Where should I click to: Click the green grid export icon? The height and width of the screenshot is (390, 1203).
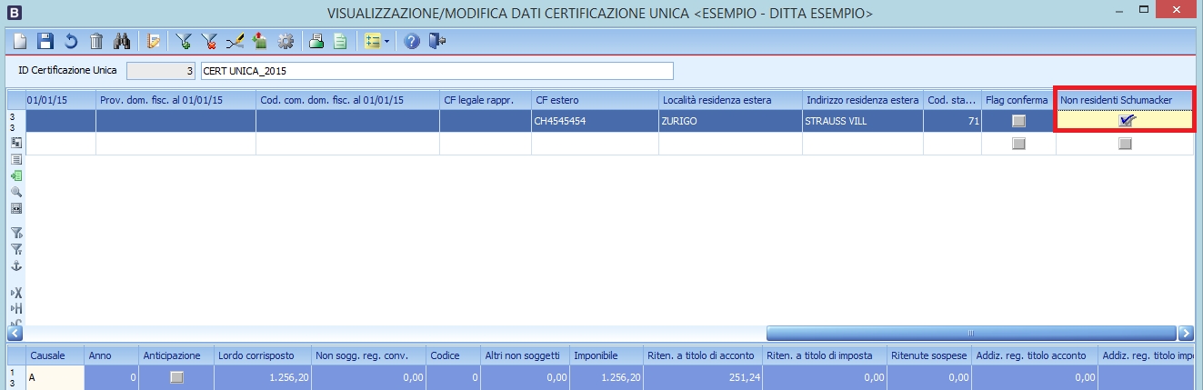pyautogui.click(x=260, y=41)
